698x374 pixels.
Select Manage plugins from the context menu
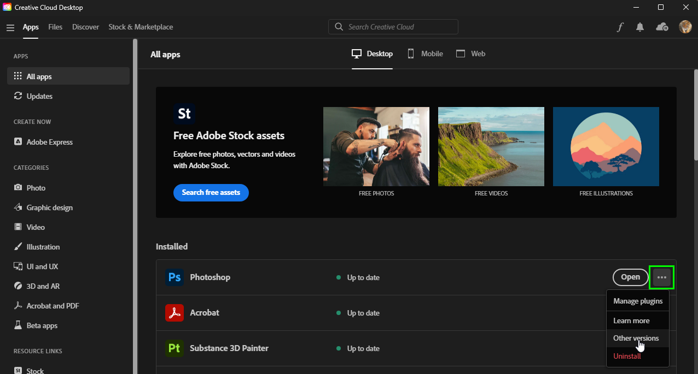[x=637, y=300]
